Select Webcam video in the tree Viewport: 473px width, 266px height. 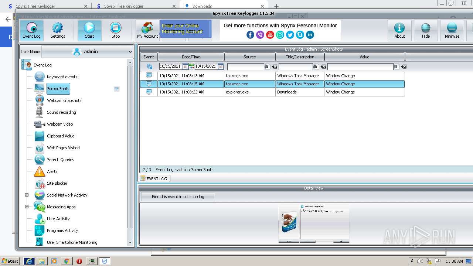click(x=60, y=124)
